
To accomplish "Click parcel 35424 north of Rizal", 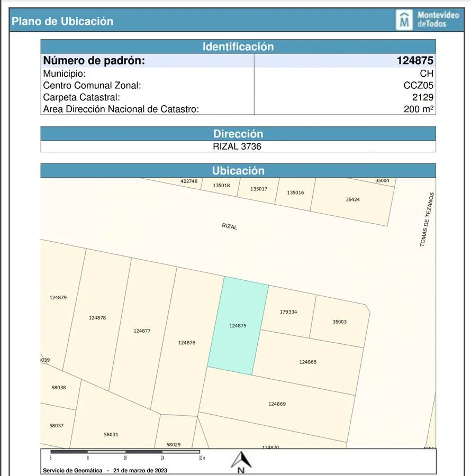I will [x=352, y=199].
